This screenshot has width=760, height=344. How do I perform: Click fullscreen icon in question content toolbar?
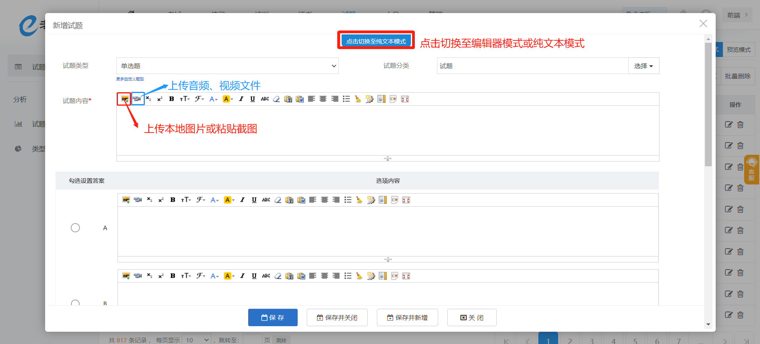(x=405, y=99)
